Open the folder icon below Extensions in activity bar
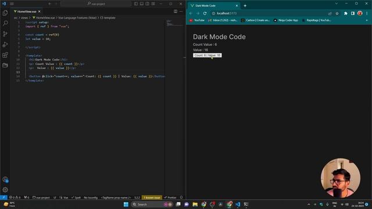 coord(5,65)
